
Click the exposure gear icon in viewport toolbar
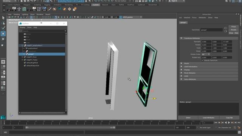(102, 17)
